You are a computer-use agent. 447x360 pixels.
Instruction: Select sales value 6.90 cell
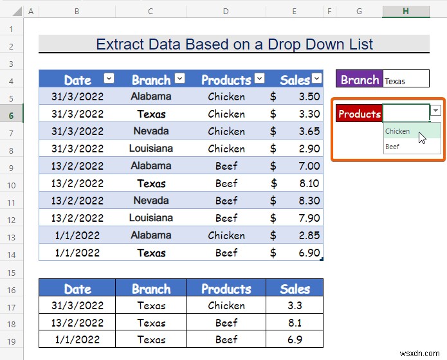(x=295, y=253)
